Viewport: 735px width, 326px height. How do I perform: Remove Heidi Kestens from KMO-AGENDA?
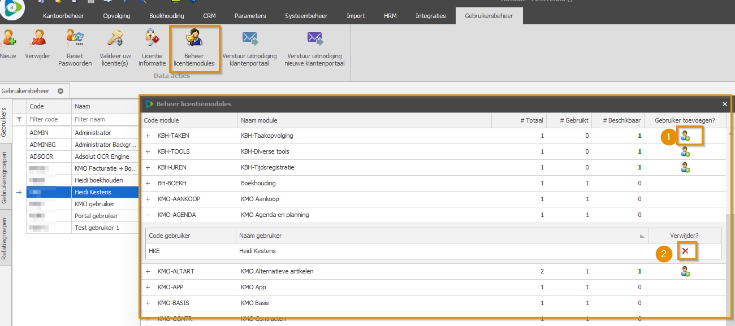click(x=685, y=251)
